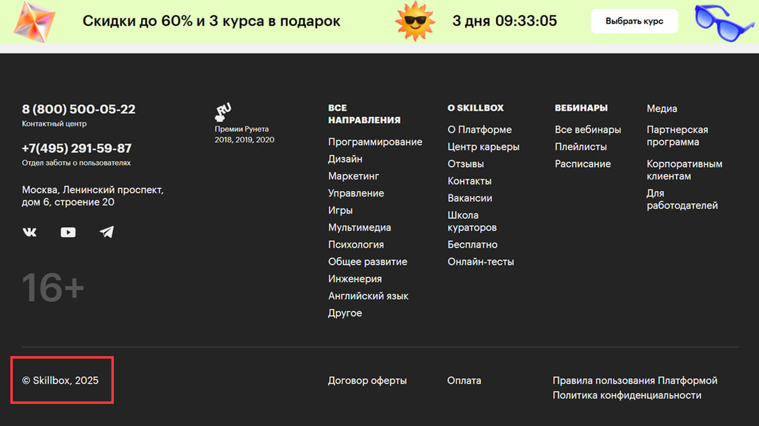Open the 'Для работодателей' link
Viewport: 759px width, 426px height.
pyautogui.click(x=682, y=199)
